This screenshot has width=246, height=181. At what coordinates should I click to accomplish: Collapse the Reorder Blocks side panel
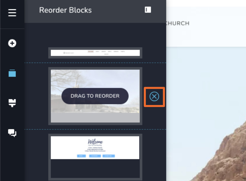point(148,10)
